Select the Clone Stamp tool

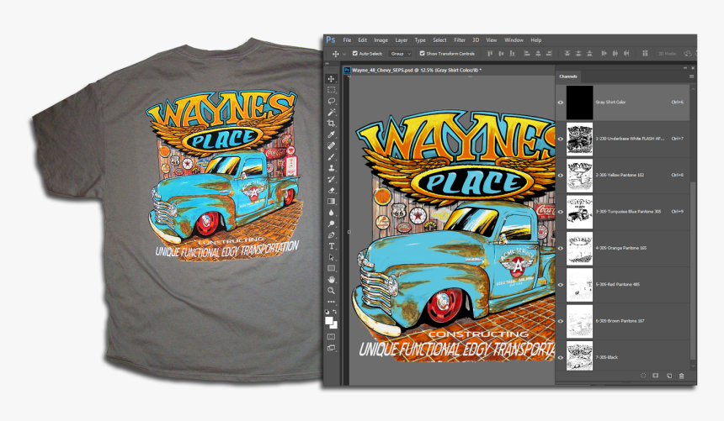coord(331,168)
